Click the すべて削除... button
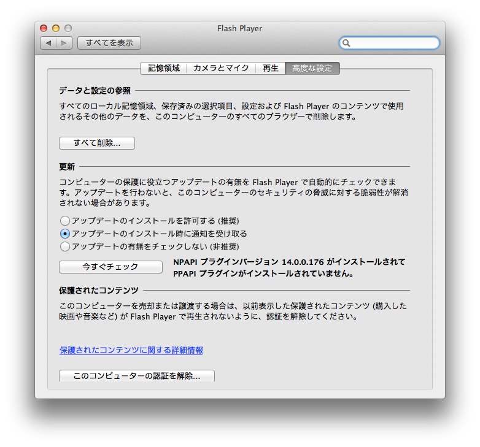Image resolution: width=480 pixels, height=447 pixels. point(97,143)
